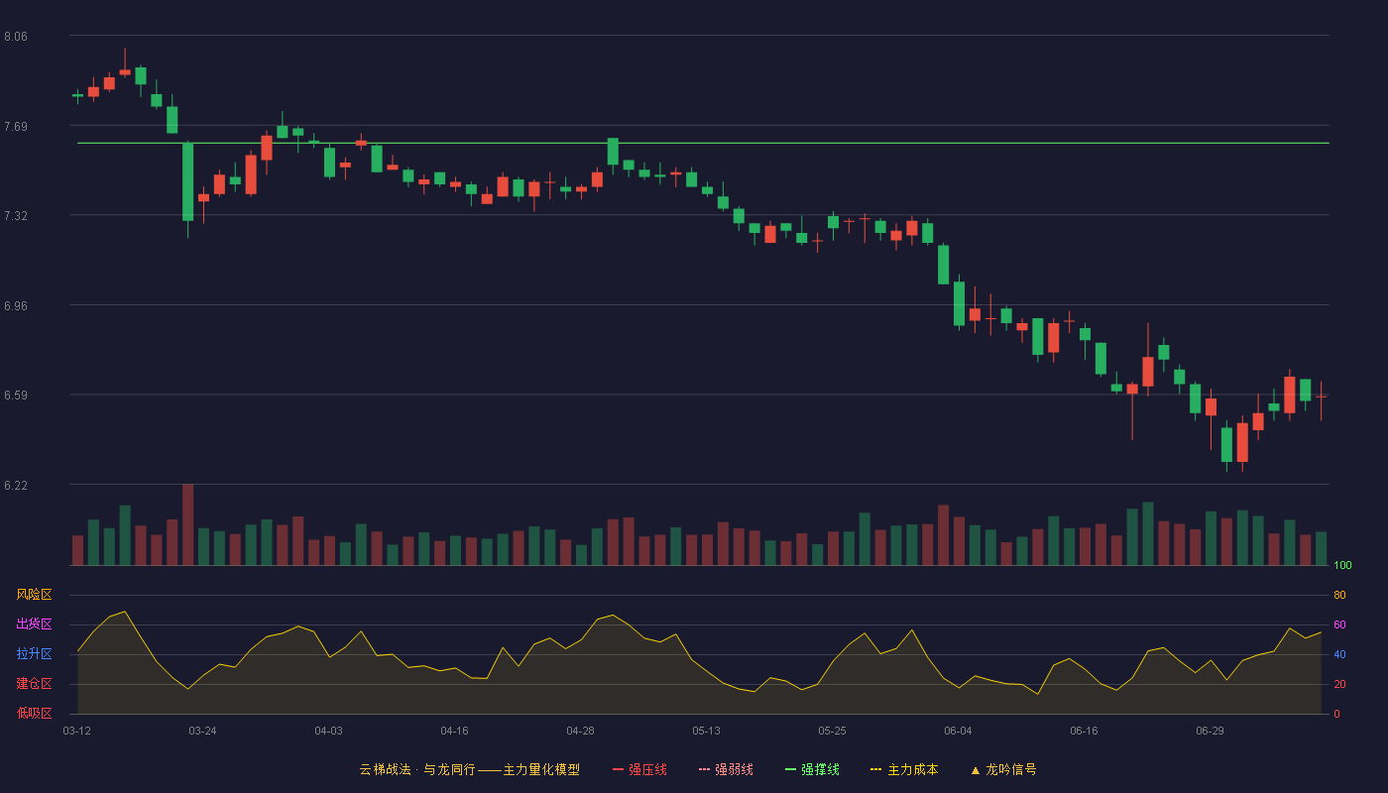This screenshot has height=793, width=1388.
Task: Click the 05-25 date label
Action: [832, 731]
